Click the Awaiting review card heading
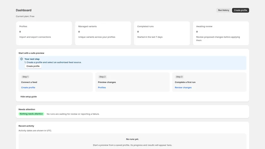The width and height of the screenshot is (265, 149). [204, 26]
